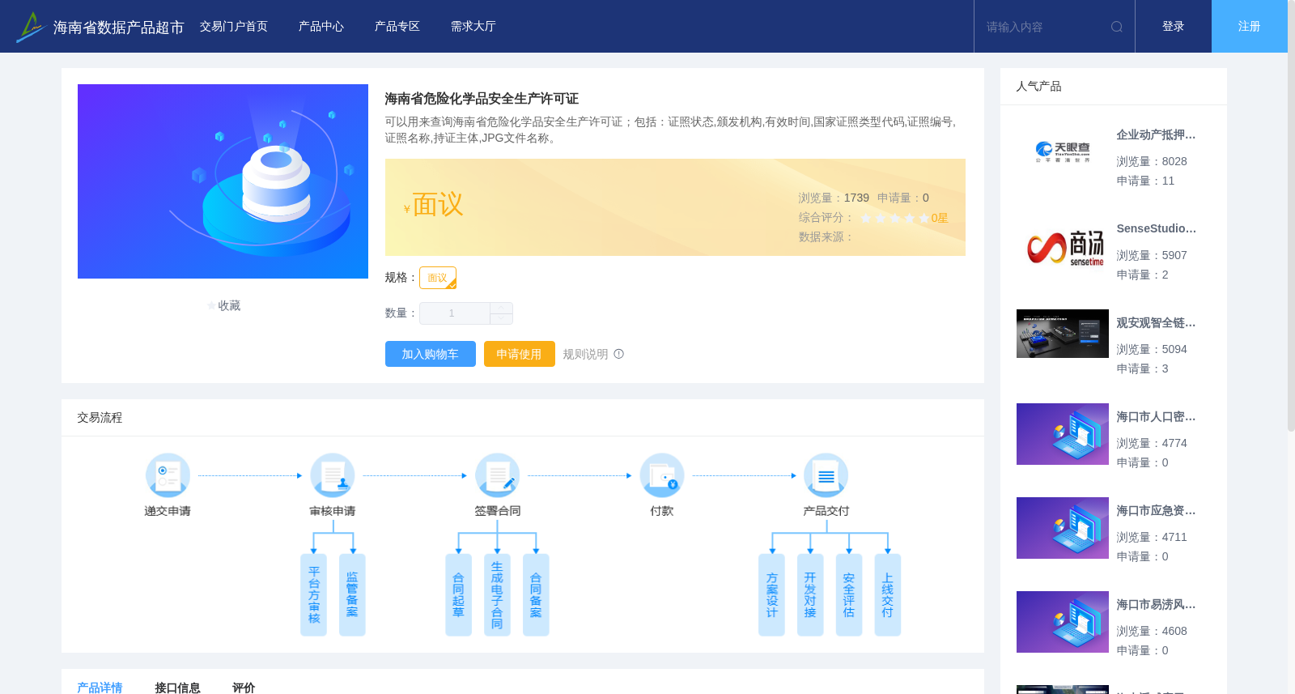The image size is (1295, 694).
Task: Increase quantity with the up stepper arrow
Action: click(501, 308)
